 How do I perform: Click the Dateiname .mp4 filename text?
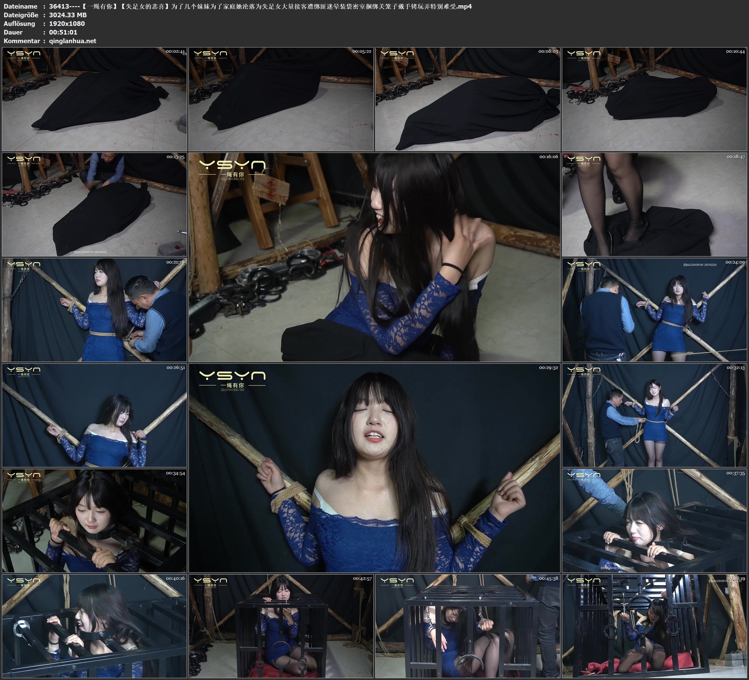(x=260, y=6)
